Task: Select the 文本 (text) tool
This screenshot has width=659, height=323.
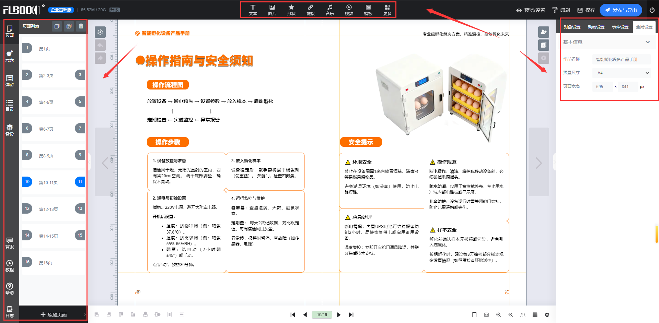Action: coord(253,10)
